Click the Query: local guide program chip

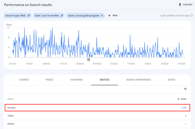83,16
